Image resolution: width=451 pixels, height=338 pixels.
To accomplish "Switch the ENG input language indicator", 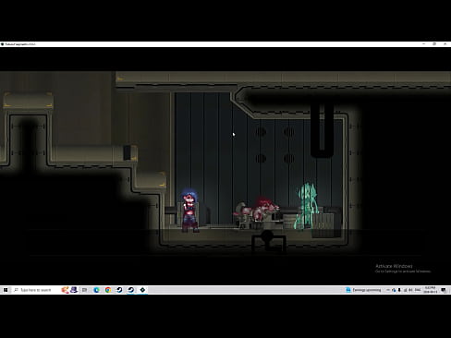I will [418, 290].
